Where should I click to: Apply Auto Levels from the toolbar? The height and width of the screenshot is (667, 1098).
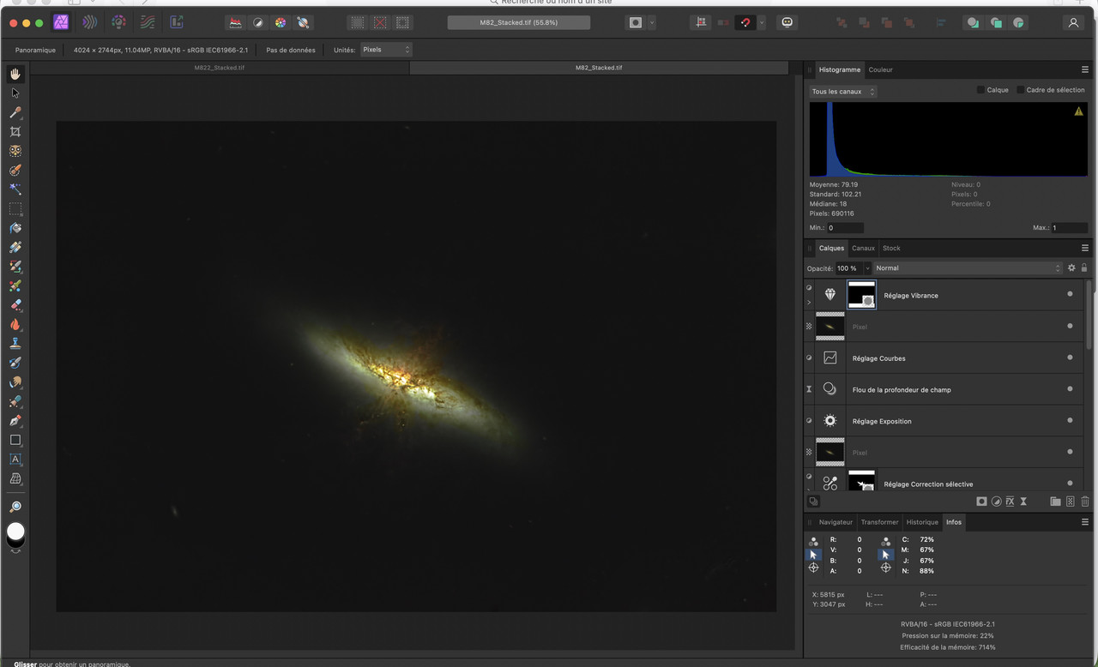click(236, 22)
